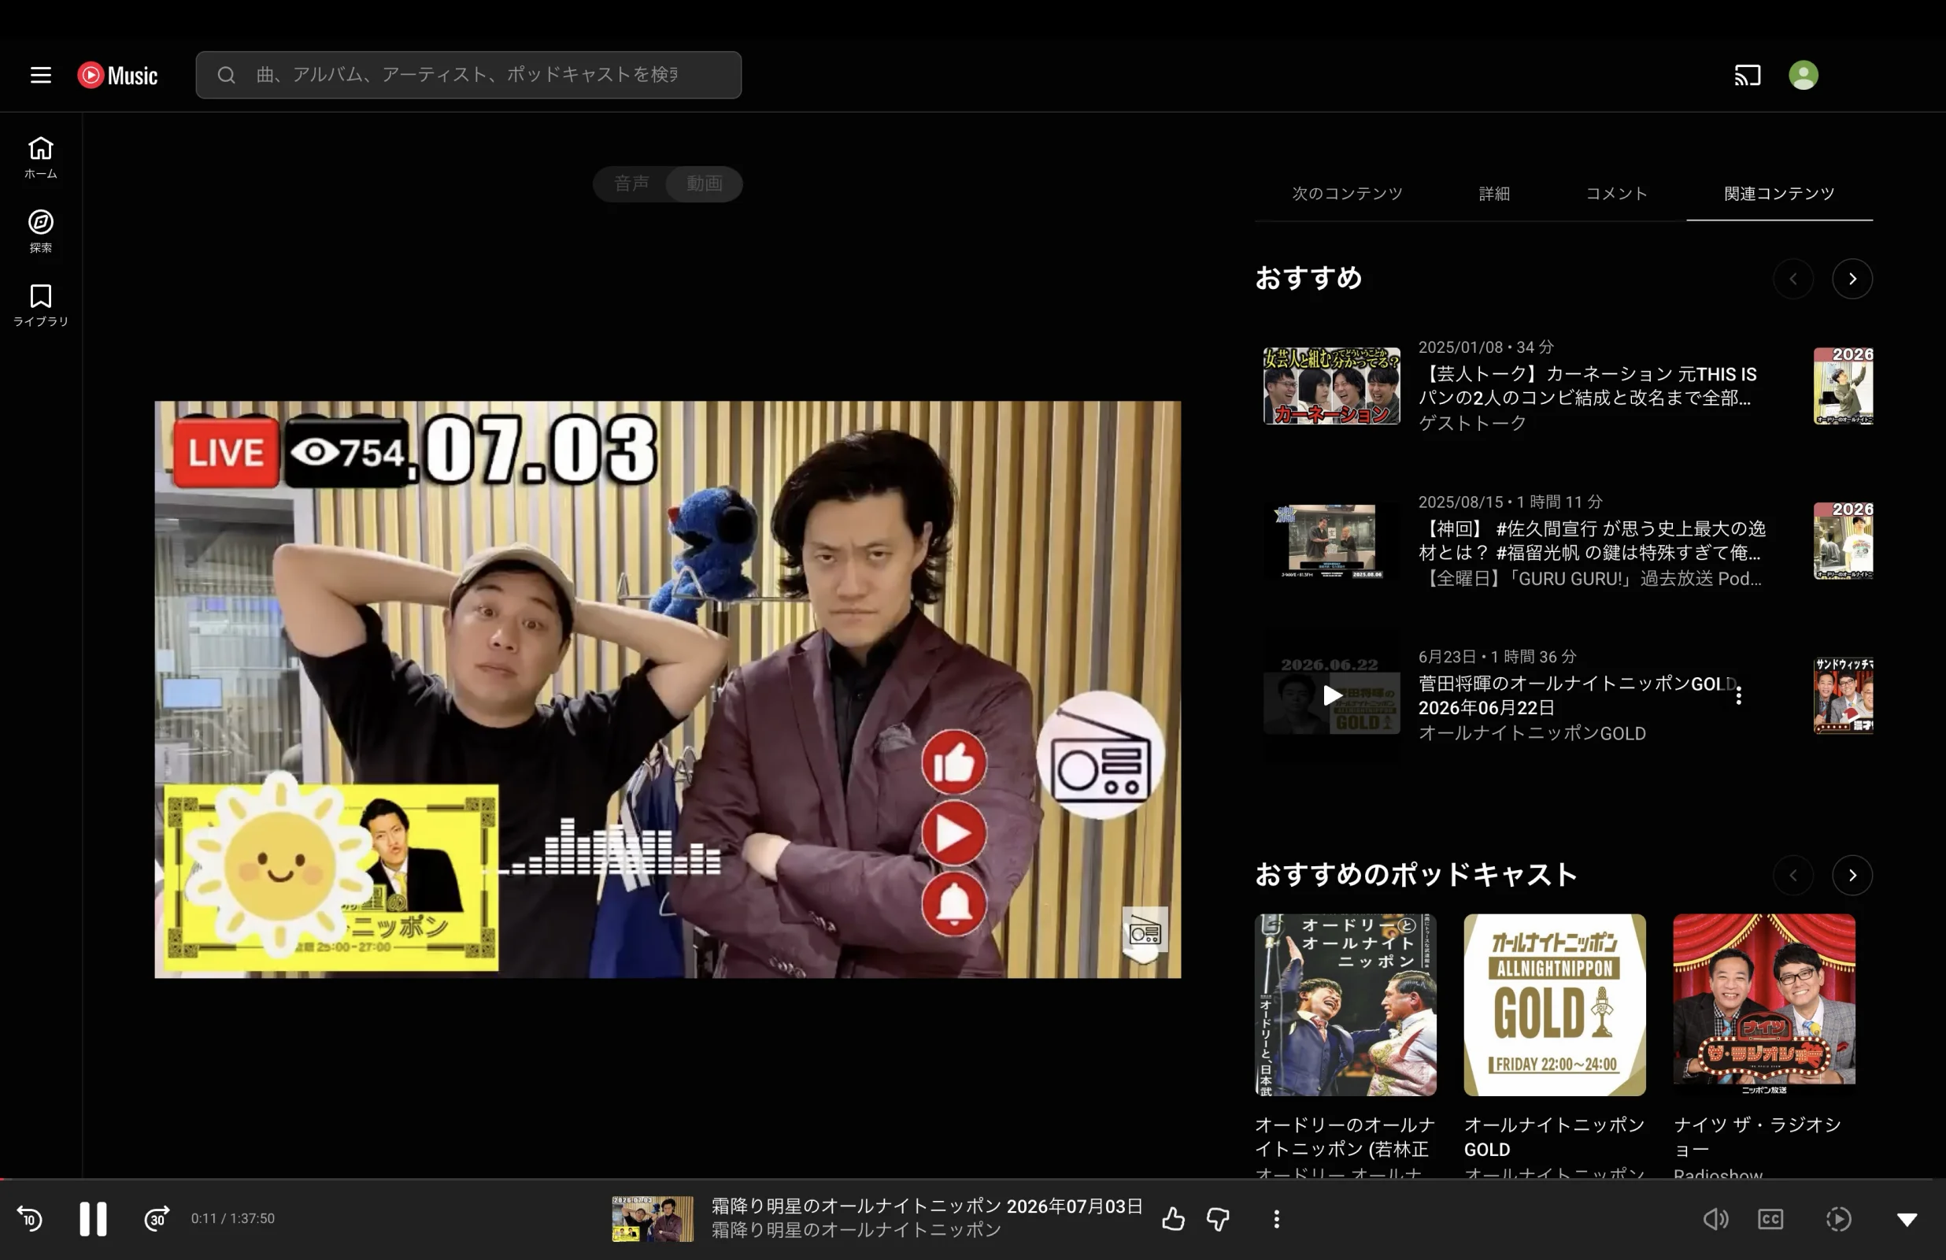
Task: Open 探索 in the sidebar
Action: (x=41, y=231)
